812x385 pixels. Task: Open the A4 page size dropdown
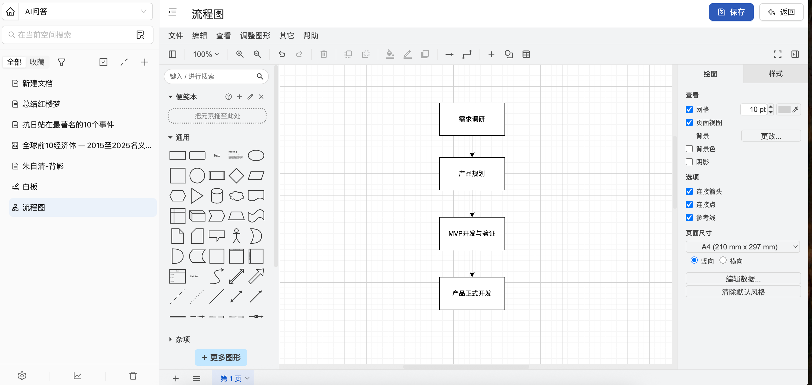click(743, 247)
